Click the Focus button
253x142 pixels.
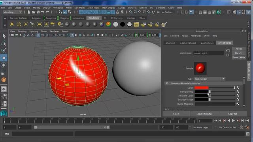239,49
